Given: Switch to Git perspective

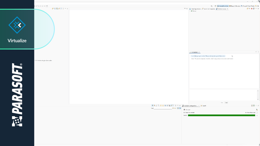Looking at the screenshot, I should click(x=257, y=6).
